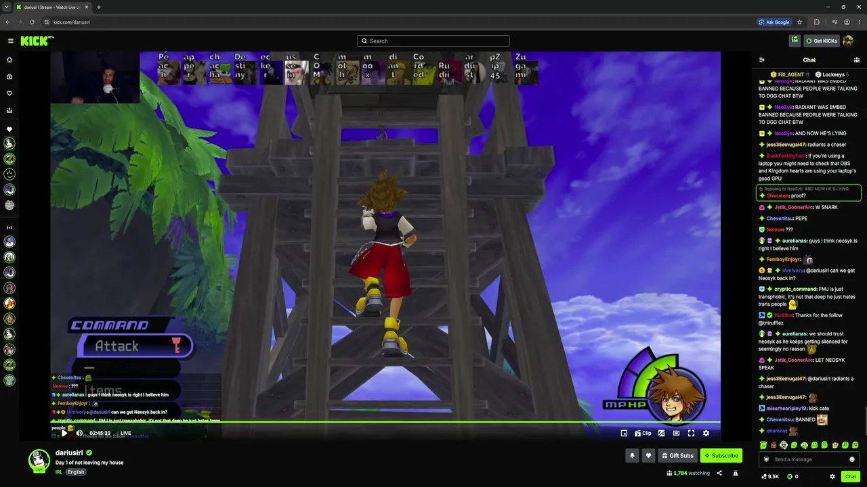This screenshot has height=487, width=867.
Task: Expand the tab search dropdown arrow
Action: pos(7,7)
